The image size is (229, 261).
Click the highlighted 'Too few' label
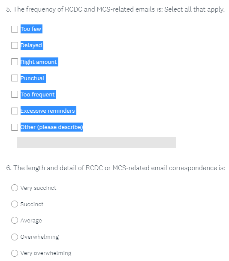click(x=31, y=29)
